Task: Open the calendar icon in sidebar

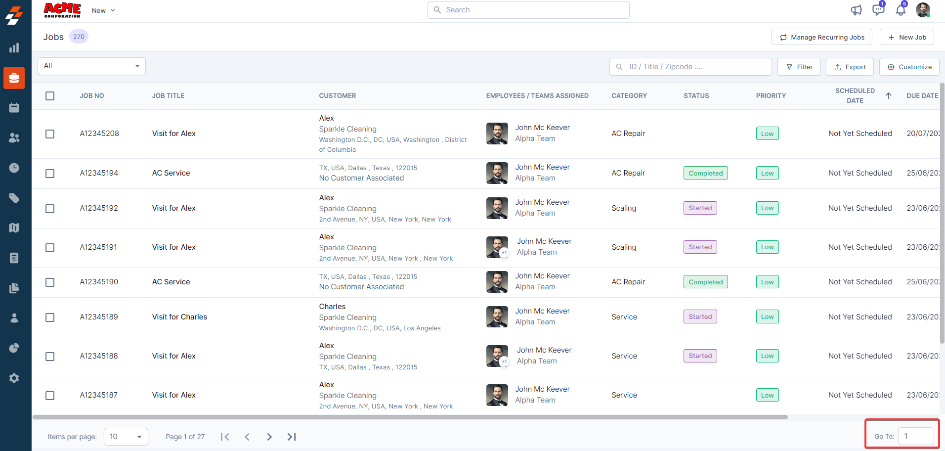Action: [x=14, y=108]
